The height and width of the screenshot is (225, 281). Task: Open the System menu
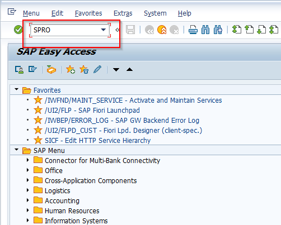[x=155, y=13]
